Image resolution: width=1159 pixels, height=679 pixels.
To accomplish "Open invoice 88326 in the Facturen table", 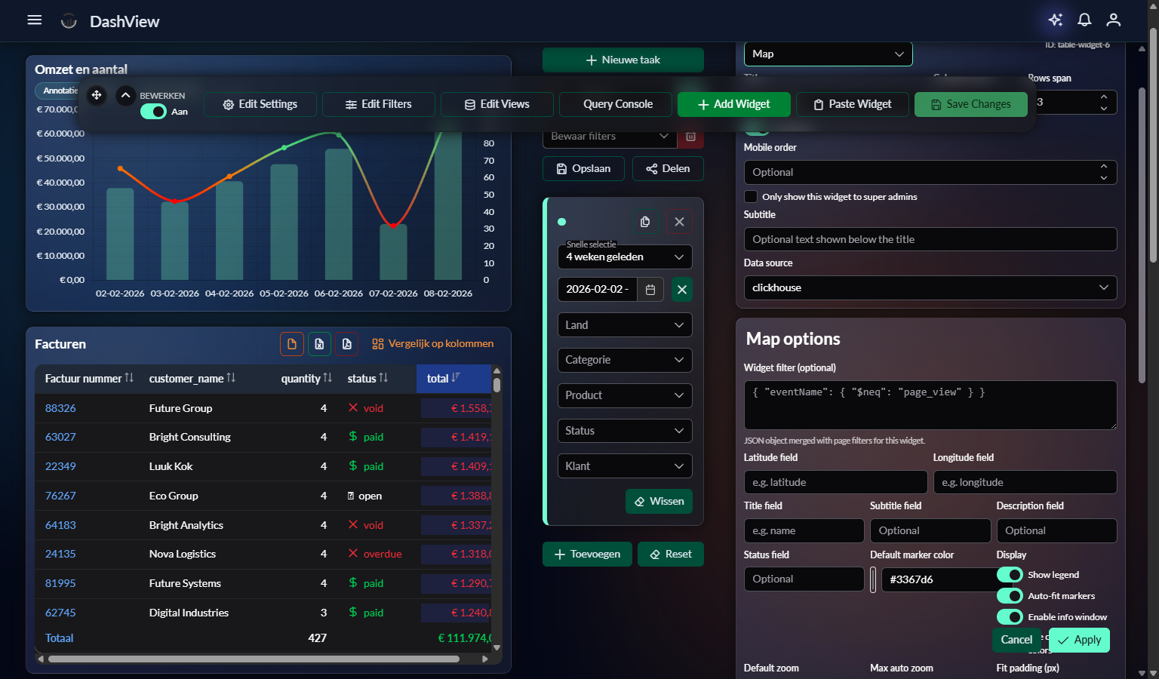I will tap(60, 408).
